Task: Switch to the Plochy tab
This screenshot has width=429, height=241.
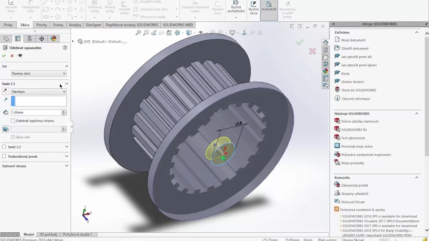Action: coord(42,25)
